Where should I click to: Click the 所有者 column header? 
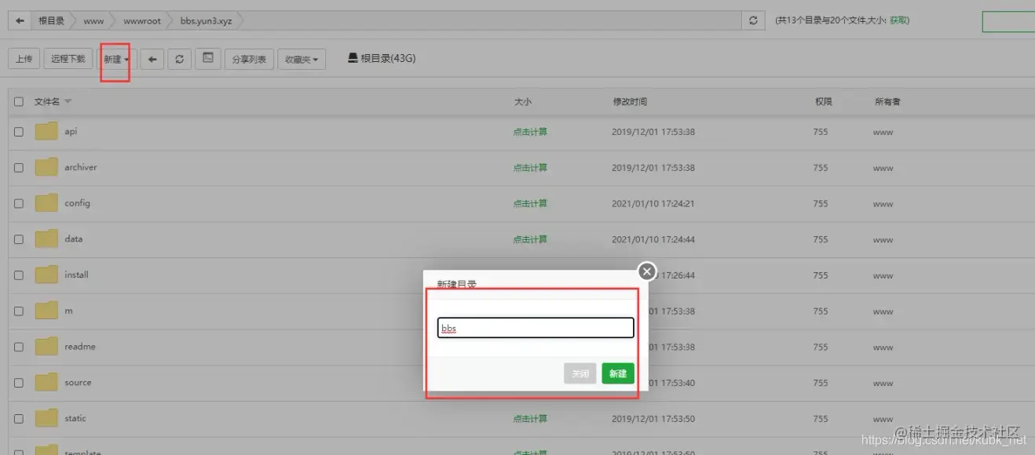pyautogui.click(x=887, y=102)
